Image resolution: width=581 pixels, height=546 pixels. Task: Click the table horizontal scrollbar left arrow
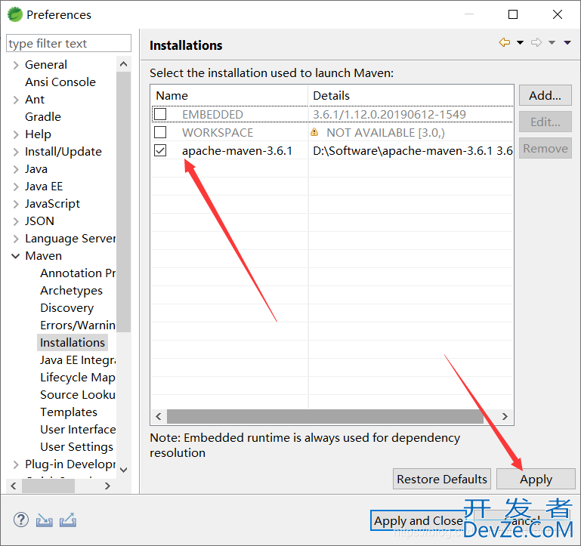point(159,416)
